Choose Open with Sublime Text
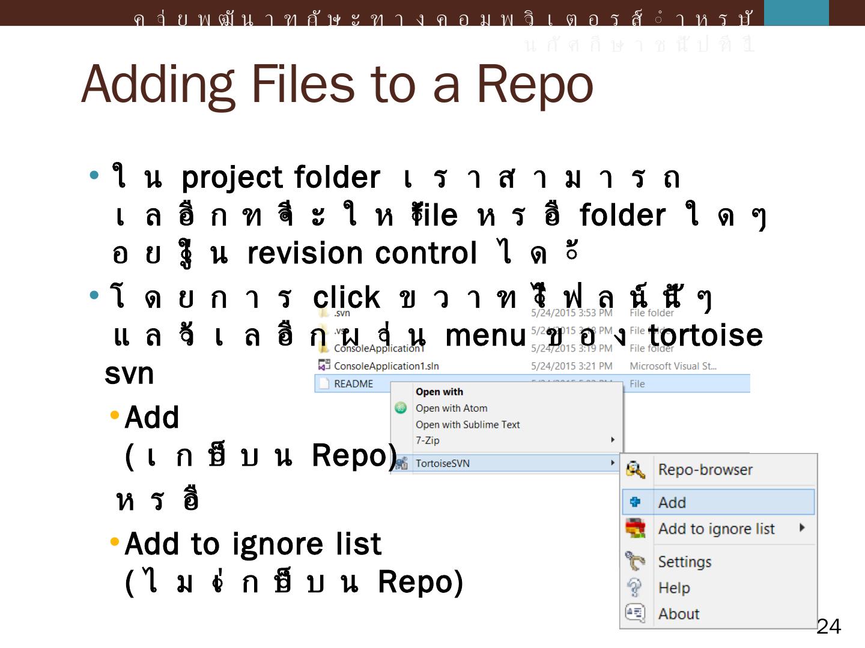The height and width of the screenshot is (648, 865). click(467, 424)
